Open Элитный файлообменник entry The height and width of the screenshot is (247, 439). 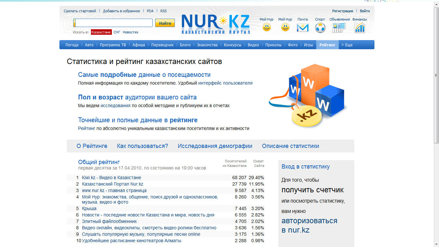pyautogui.click(x=109, y=221)
